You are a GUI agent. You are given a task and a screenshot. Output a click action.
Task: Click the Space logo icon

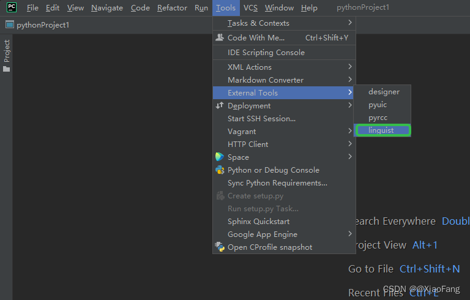[220, 157]
